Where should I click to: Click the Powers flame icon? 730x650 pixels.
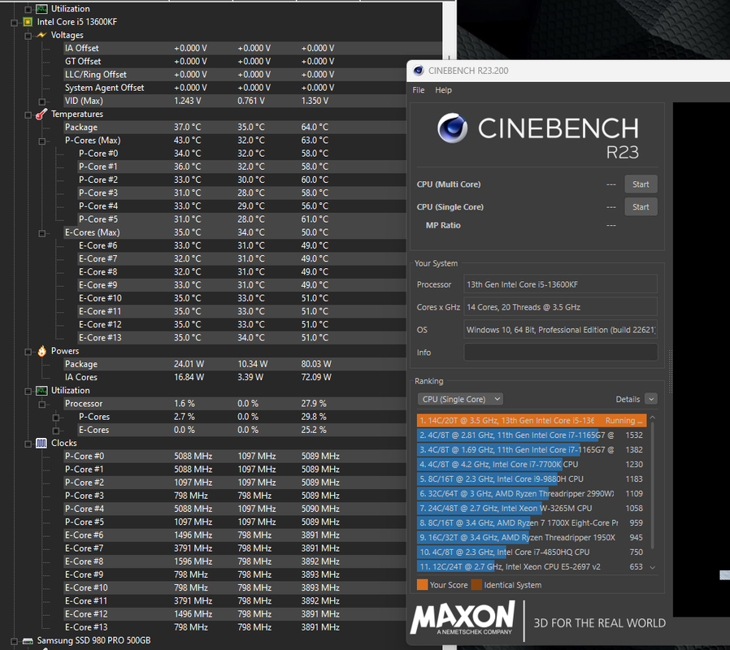click(x=42, y=351)
